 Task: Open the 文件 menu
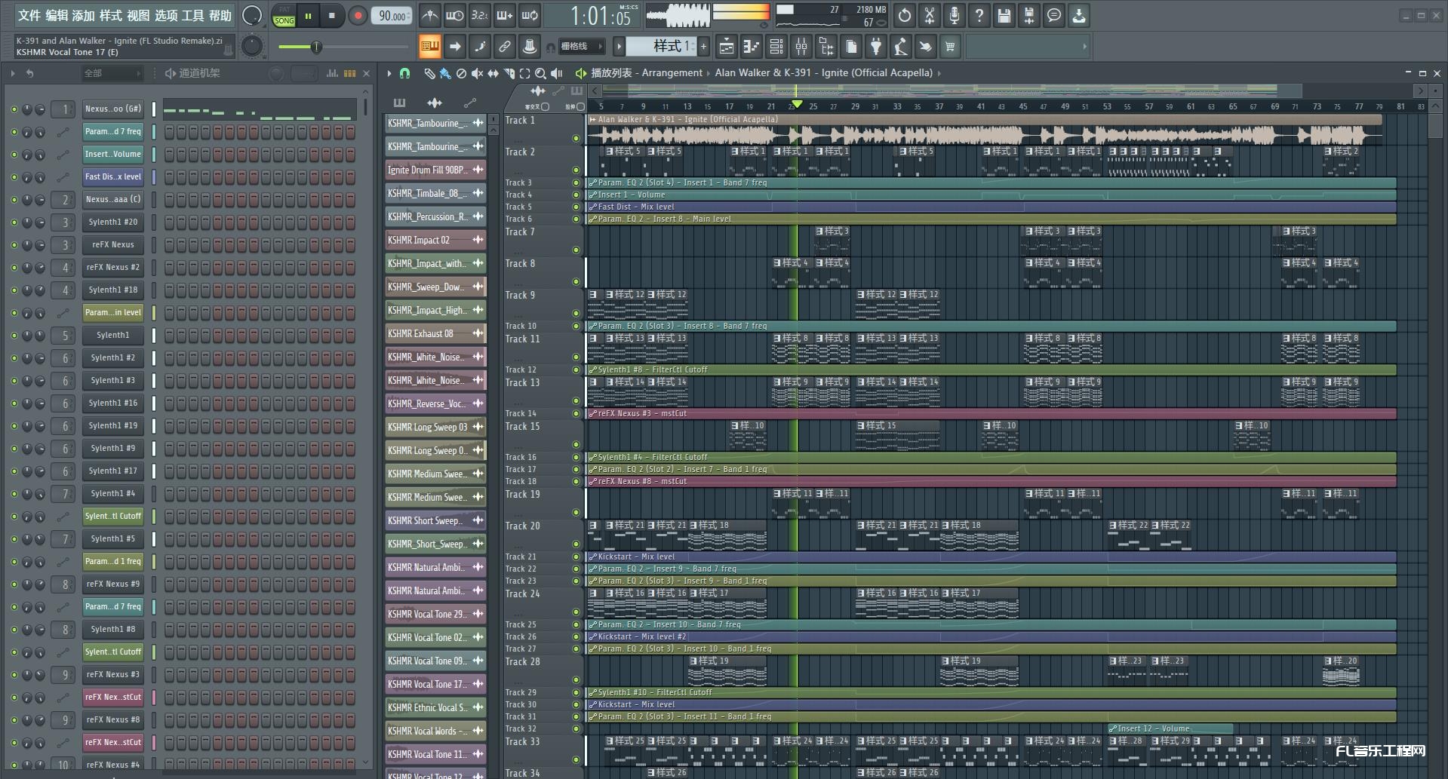29,15
